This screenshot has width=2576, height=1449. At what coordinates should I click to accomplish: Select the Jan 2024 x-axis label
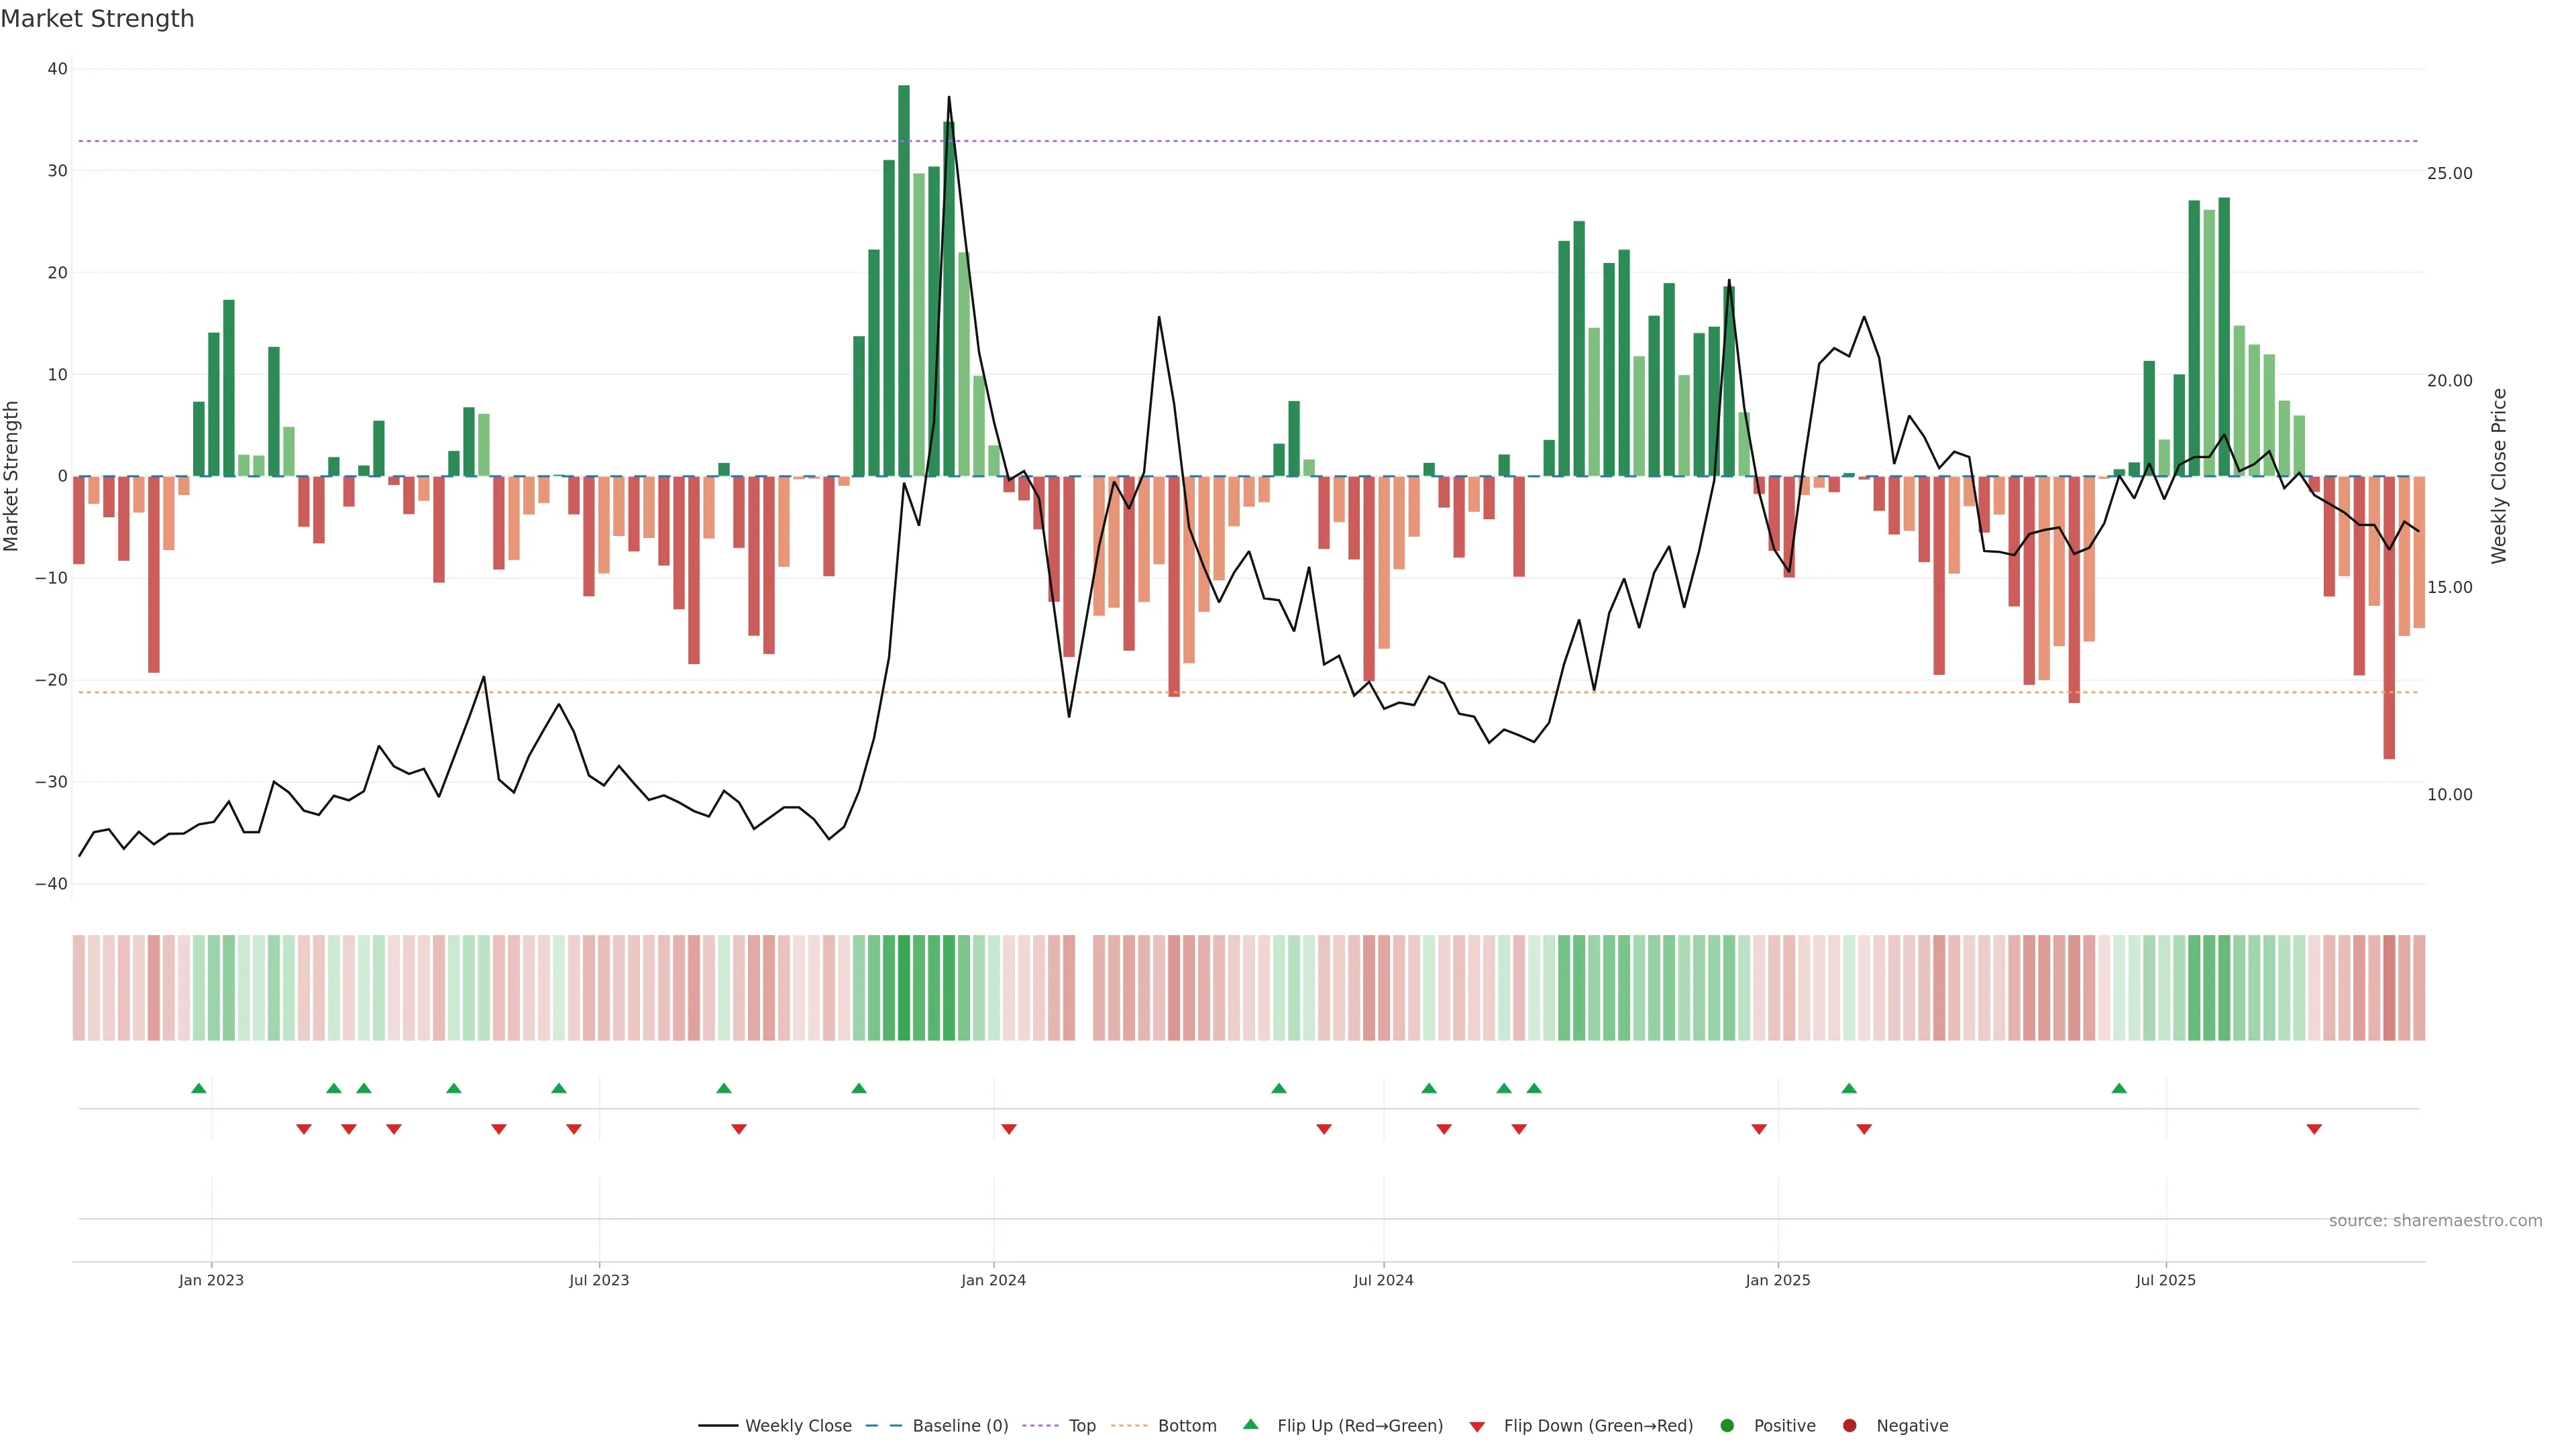click(x=993, y=1280)
